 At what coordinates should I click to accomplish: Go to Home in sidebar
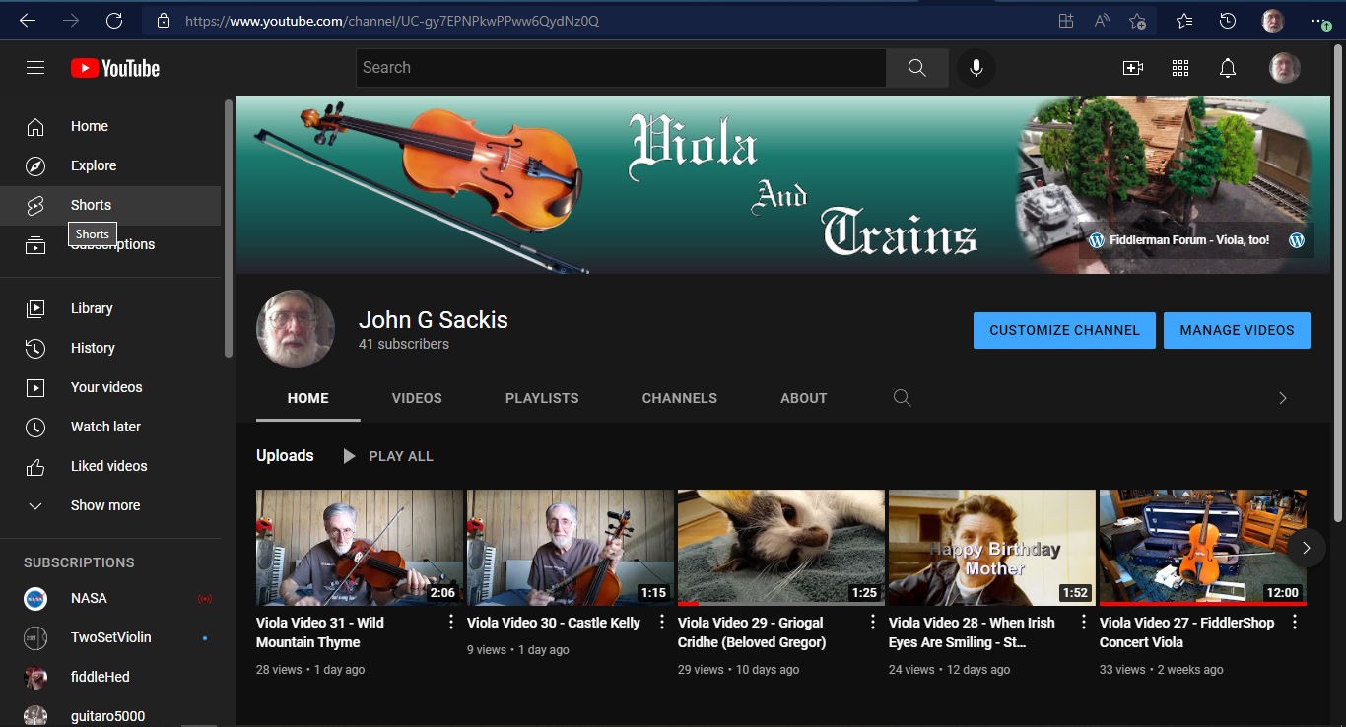tap(110, 126)
